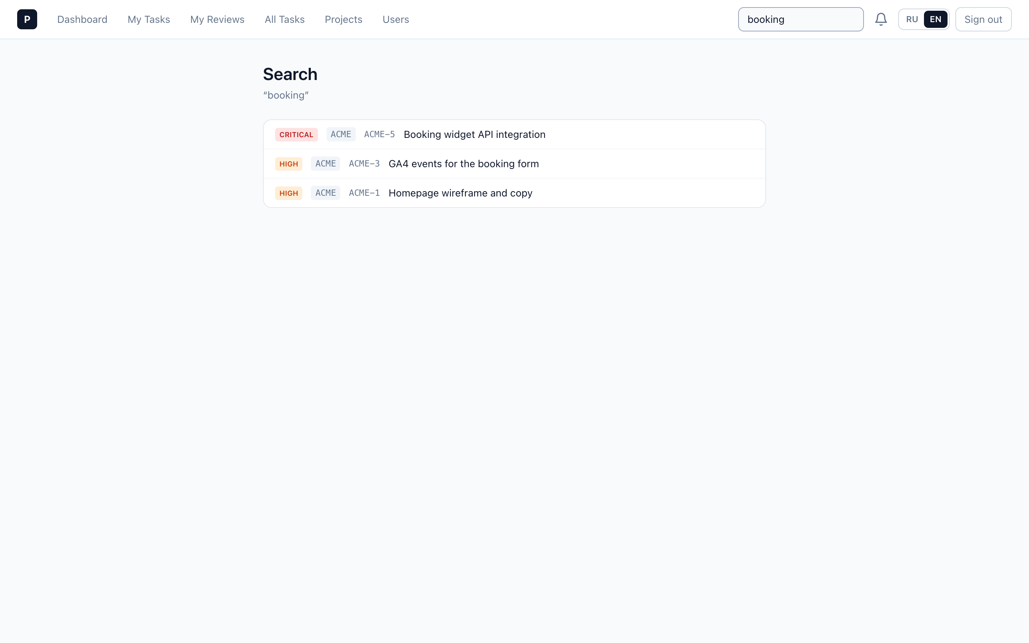
Task: Select the EN language option
Action: (935, 19)
